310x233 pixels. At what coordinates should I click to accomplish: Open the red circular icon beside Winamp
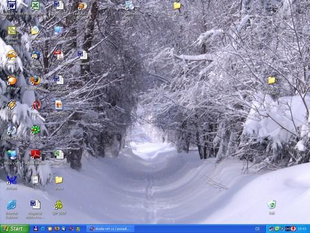coord(36,105)
